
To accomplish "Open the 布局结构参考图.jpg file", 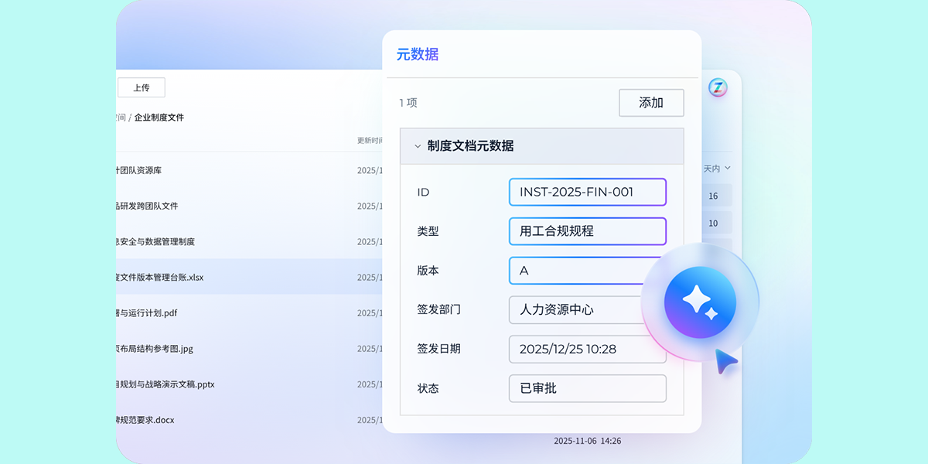I will point(155,349).
